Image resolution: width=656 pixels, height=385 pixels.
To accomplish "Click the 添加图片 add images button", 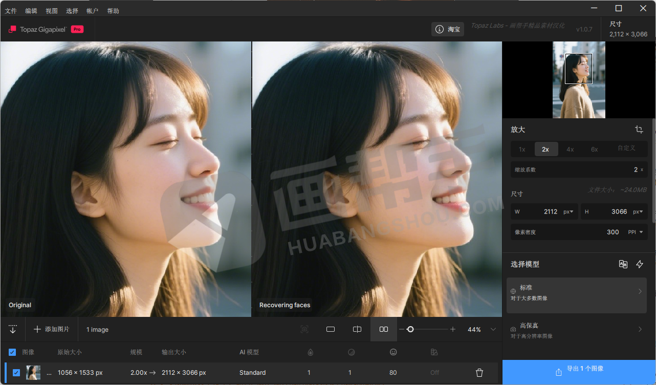I will tap(52, 329).
